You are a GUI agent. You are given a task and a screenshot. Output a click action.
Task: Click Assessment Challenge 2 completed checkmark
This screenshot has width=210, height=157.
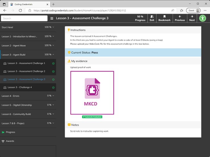point(53,71)
